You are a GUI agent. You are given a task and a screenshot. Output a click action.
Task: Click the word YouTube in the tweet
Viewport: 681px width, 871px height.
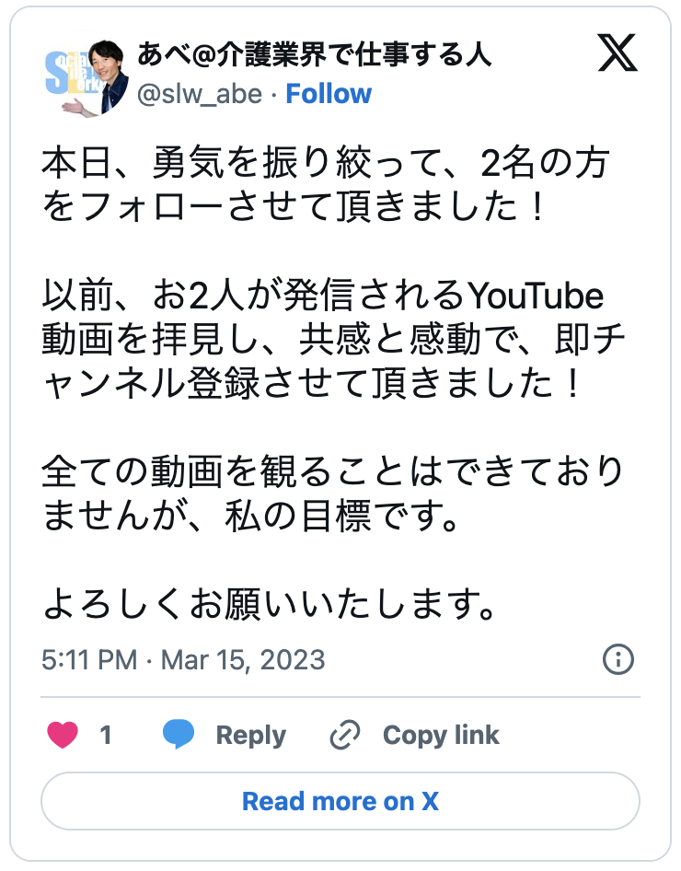(537, 297)
